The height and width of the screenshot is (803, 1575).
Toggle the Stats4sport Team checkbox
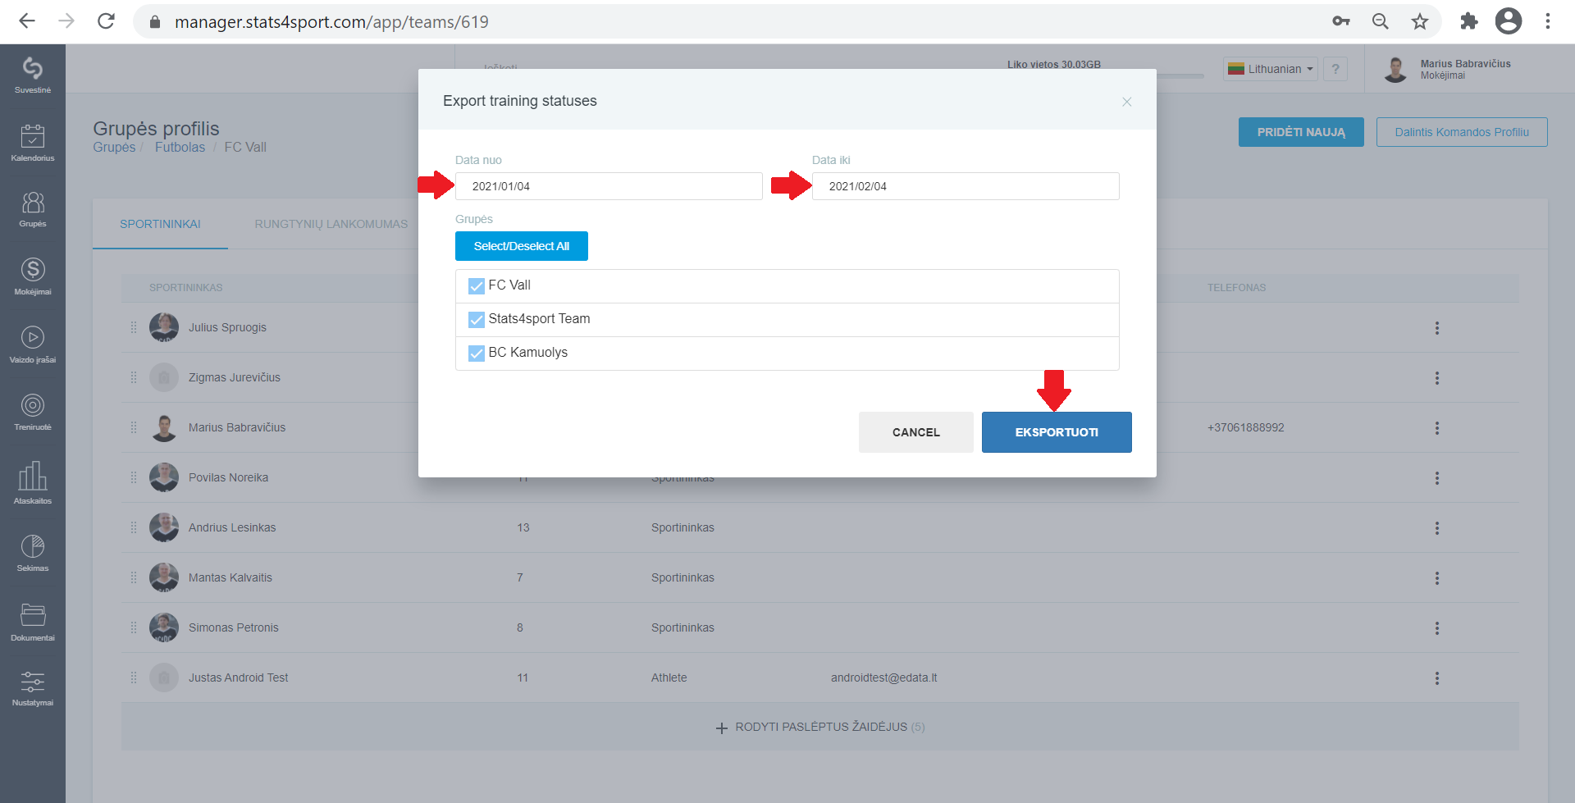coord(477,319)
